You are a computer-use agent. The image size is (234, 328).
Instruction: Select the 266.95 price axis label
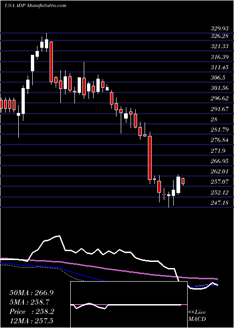(219, 161)
